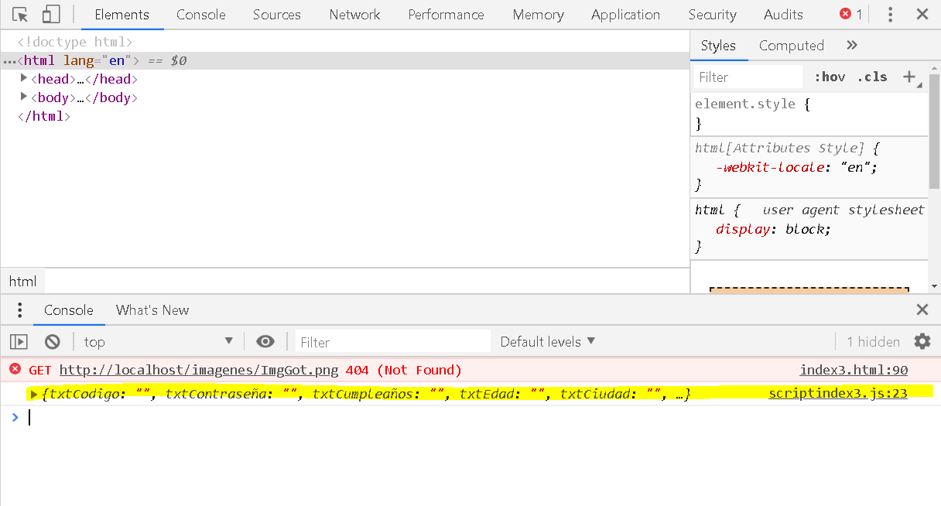Image resolution: width=941 pixels, height=506 pixels.
Task: Click the user agent stylesheet label
Action: click(843, 210)
